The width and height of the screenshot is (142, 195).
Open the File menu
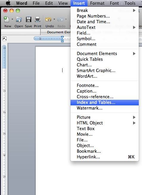[x=36, y=3]
